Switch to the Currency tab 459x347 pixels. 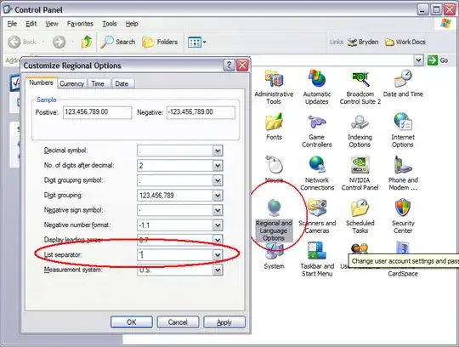coord(71,83)
